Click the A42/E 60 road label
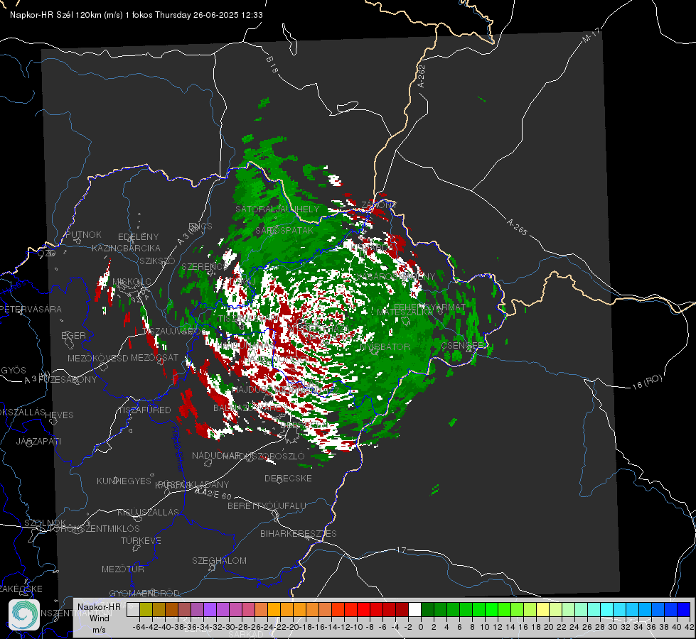 point(213,493)
